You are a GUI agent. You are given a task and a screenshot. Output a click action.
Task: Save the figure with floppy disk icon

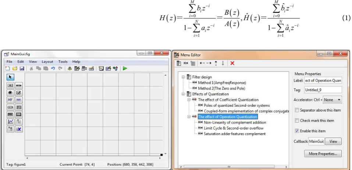pyautogui.click(x=22, y=68)
